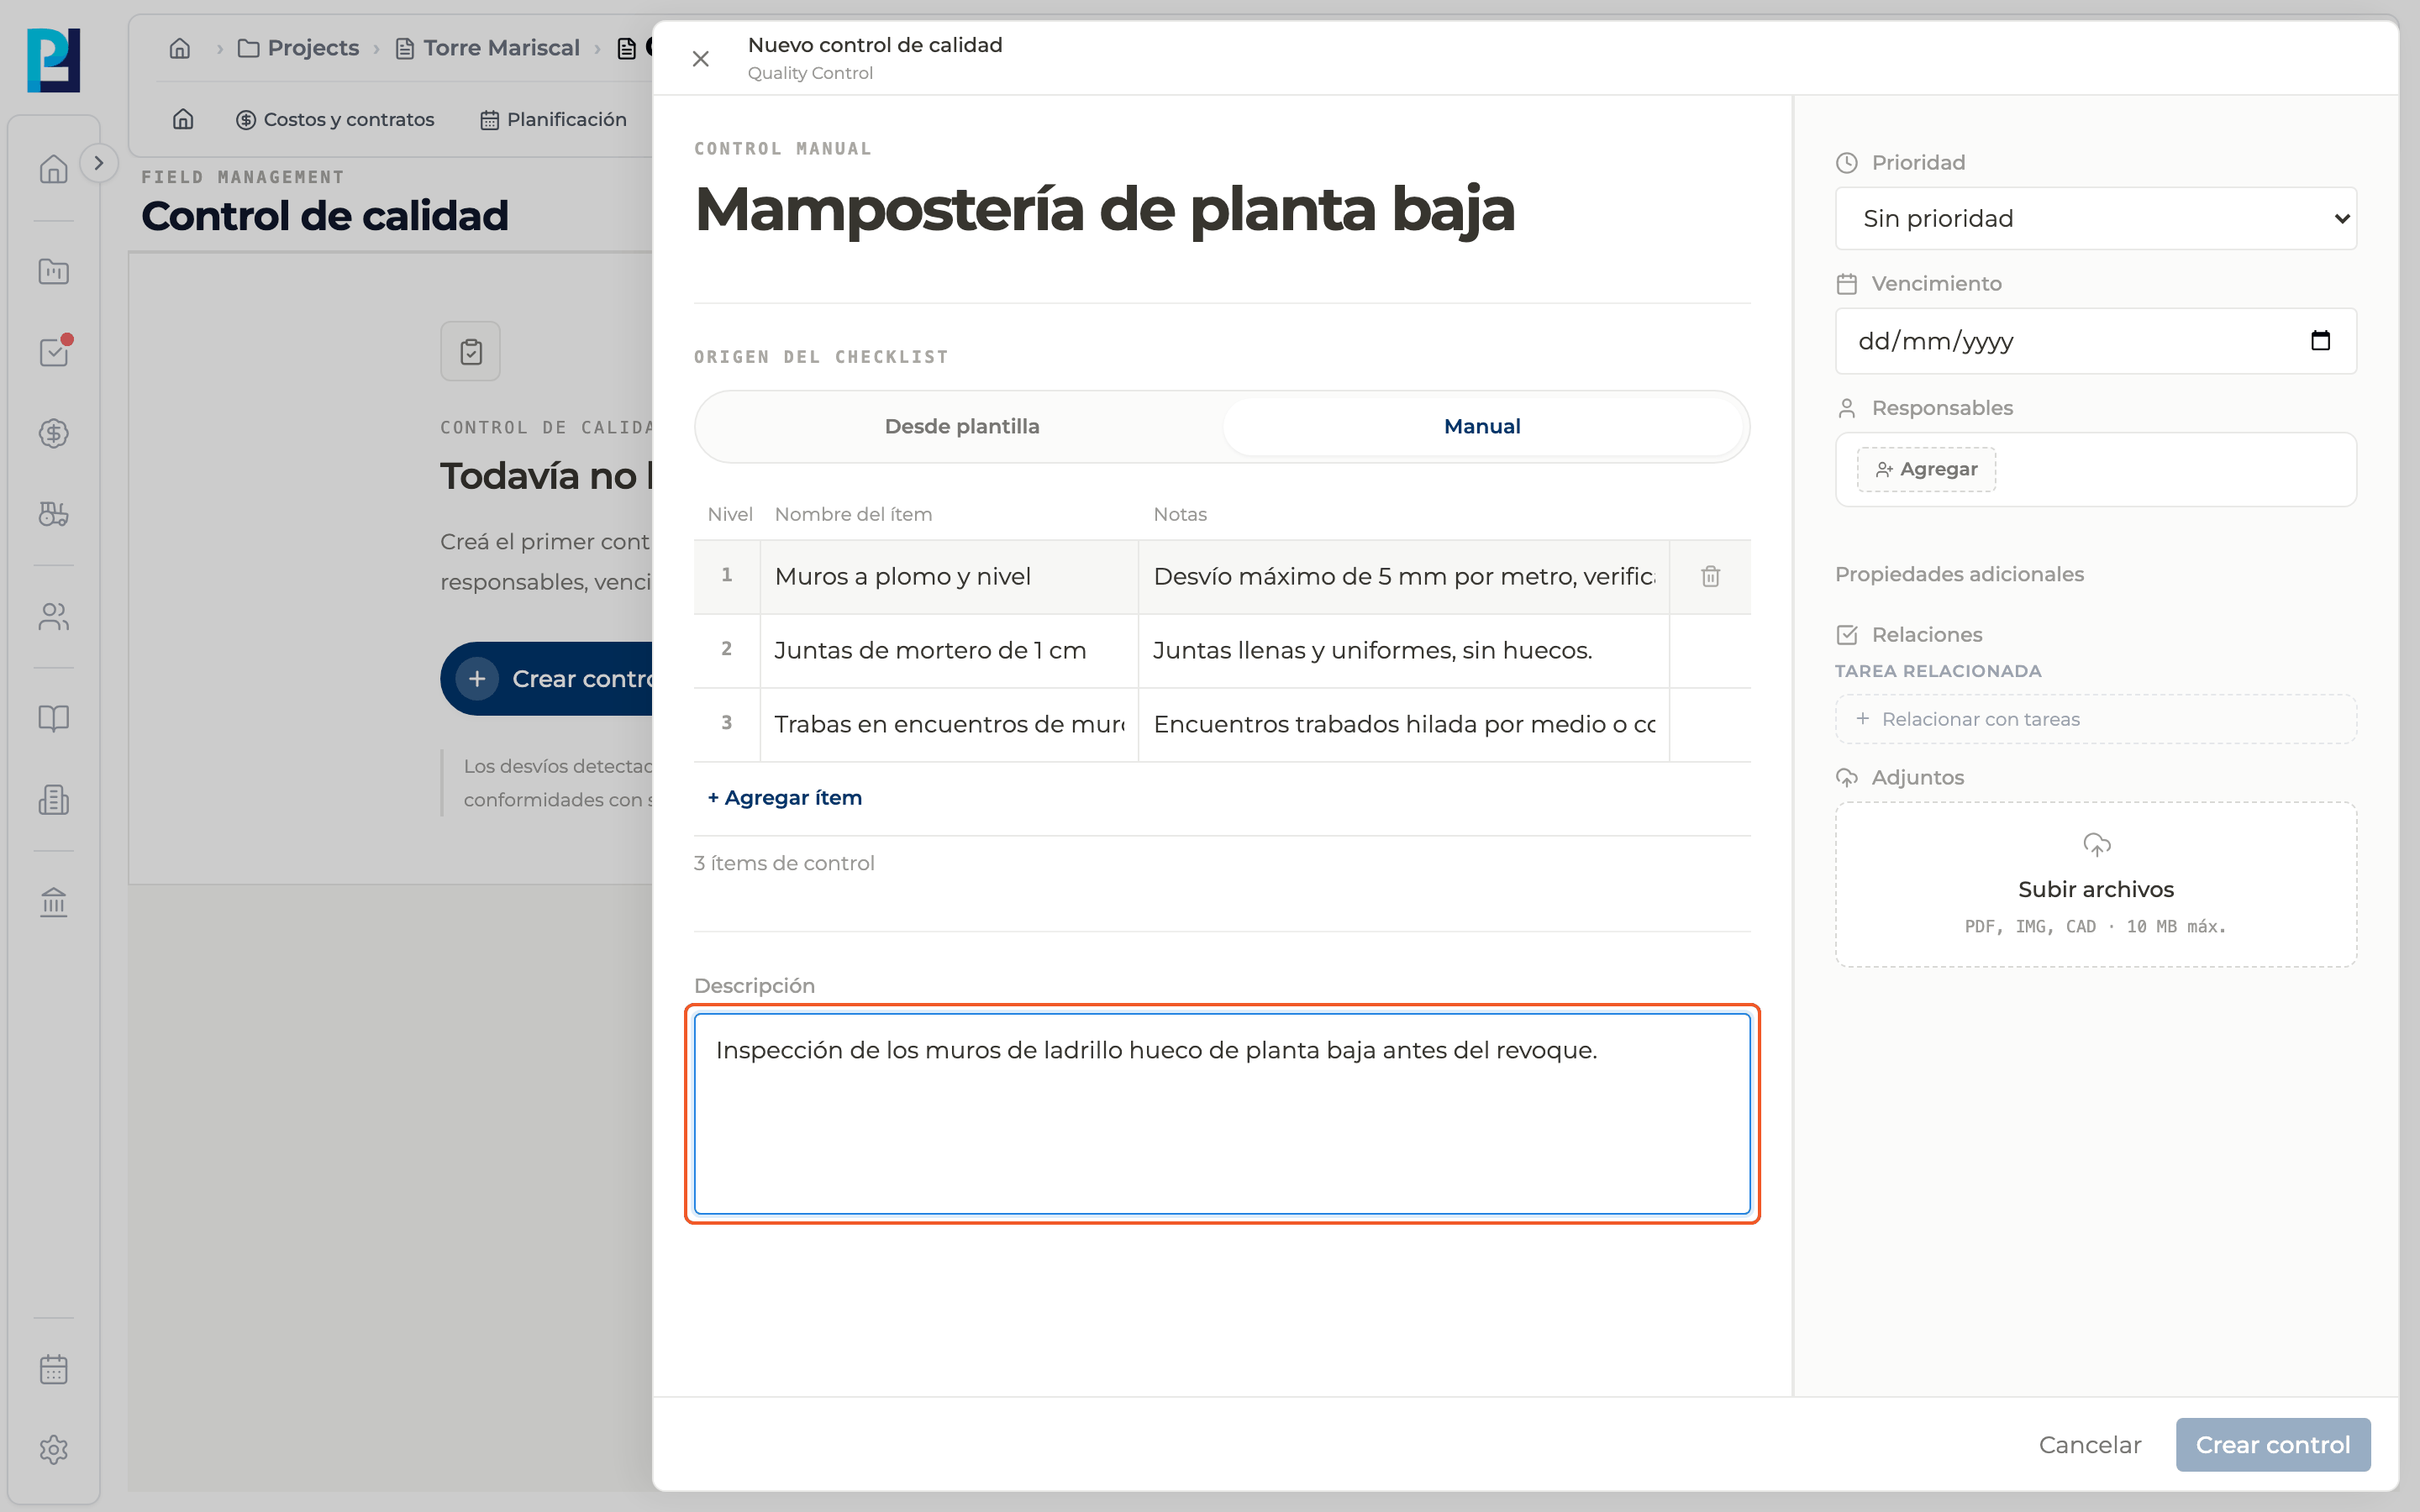Viewport: 2420px width, 1512px height.
Task: Open the settings gear in the sidebar
Action: point(54,1450)
